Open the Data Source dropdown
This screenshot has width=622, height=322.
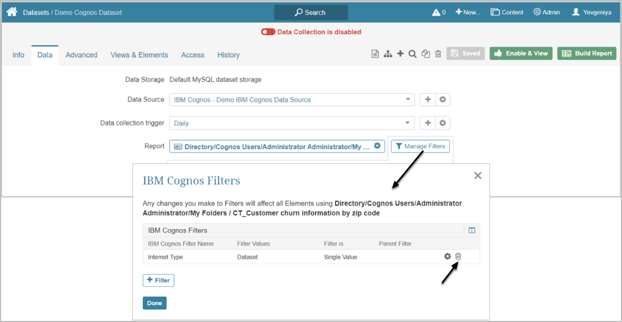coord(292,100)
